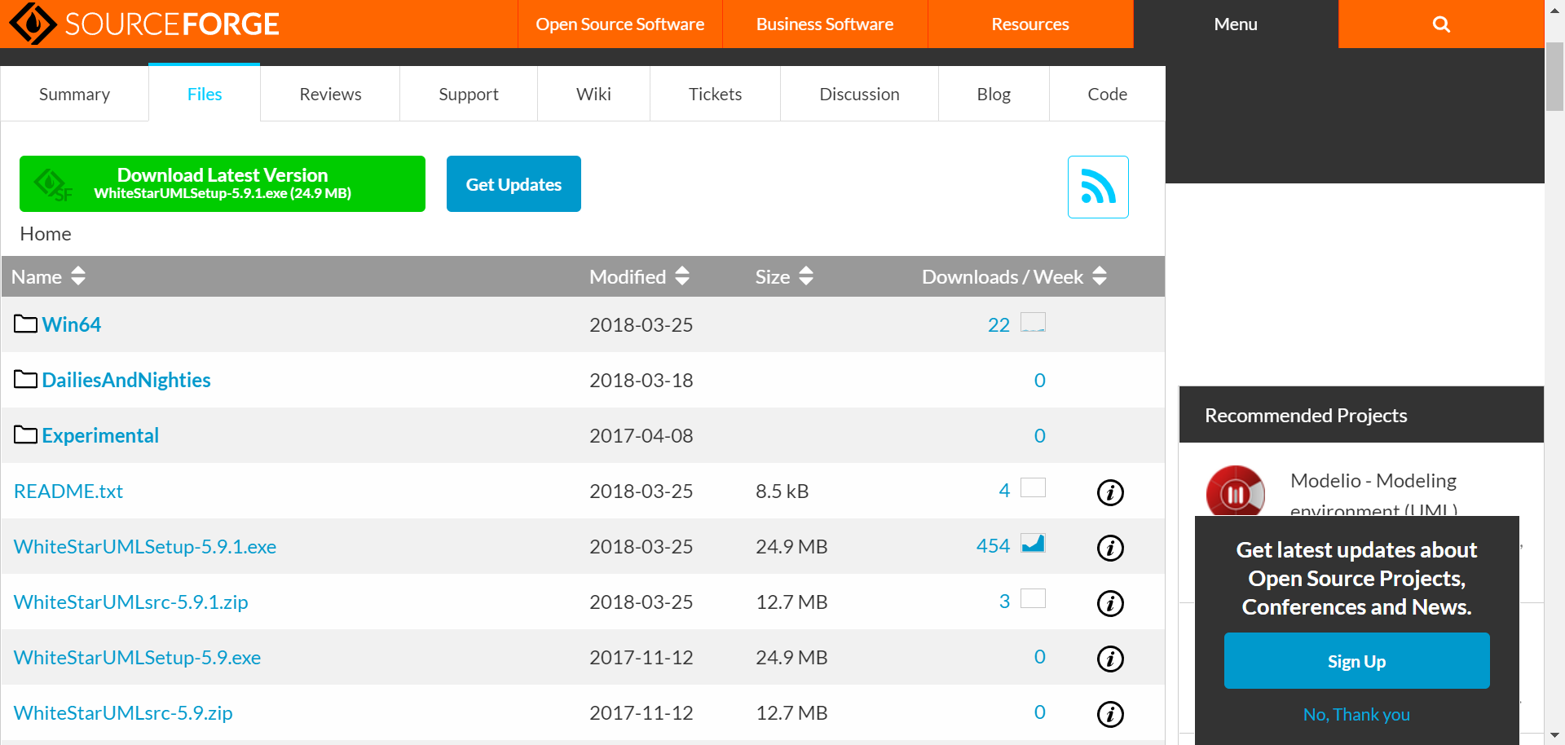Dismiss popup with No, Thank you
This screenshot has width=1565, height=745.
[1356, 715]
